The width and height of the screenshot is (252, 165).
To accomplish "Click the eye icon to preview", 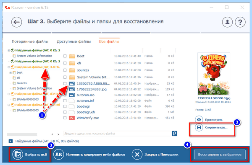I will click(199, 120).
